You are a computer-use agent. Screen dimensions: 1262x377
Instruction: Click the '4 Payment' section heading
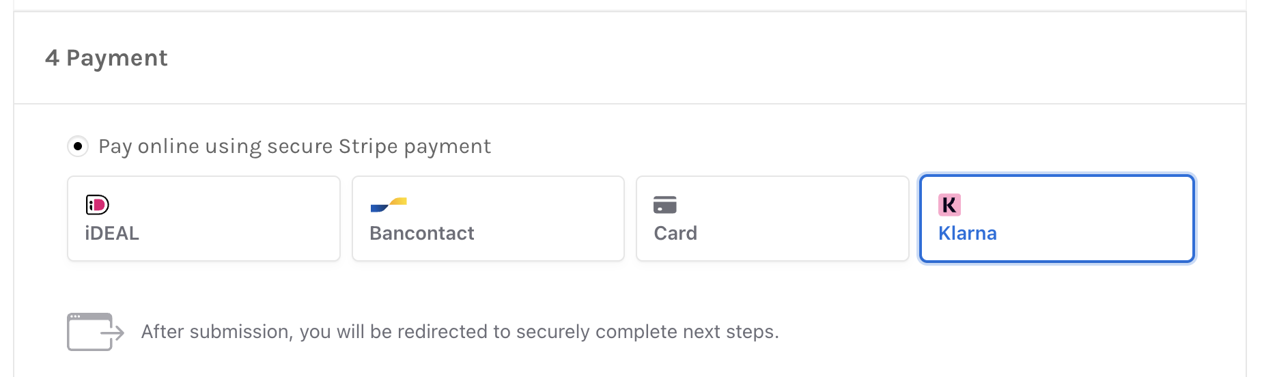107,58
